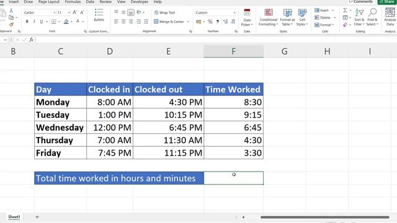The width and height of the screenshot is (397, 223).
Task: Click the Comments button
Action: [360, 2]
